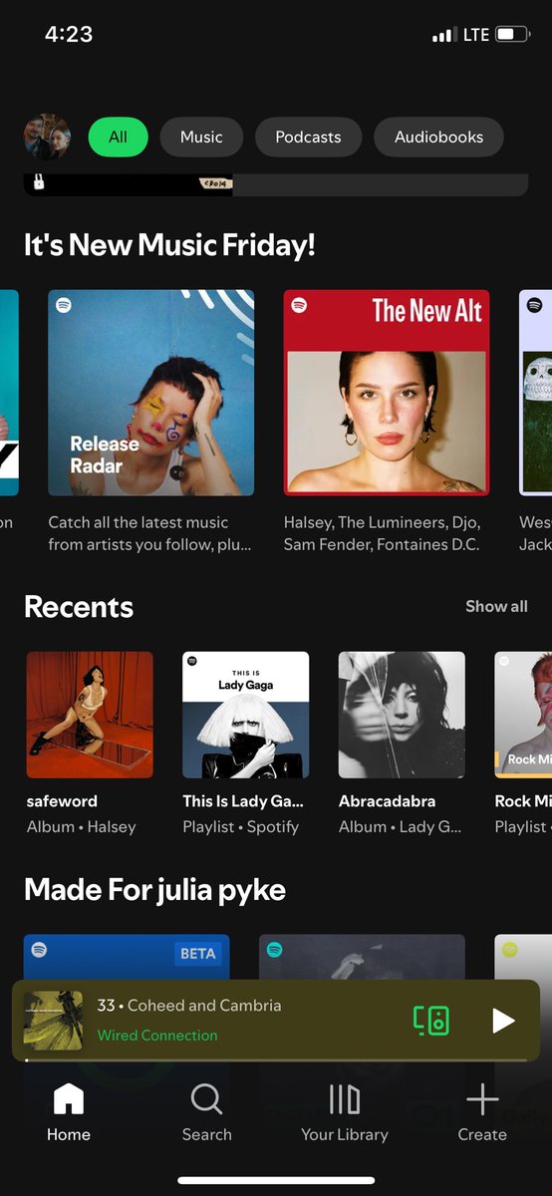Viewport: 552px width, 1196px height.
Task: Open the connect devices speaker icon
Action: (431, 1020)
